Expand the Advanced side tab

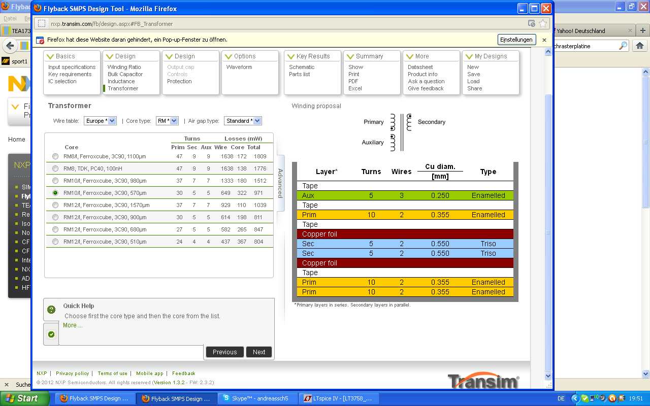[280, 183]
